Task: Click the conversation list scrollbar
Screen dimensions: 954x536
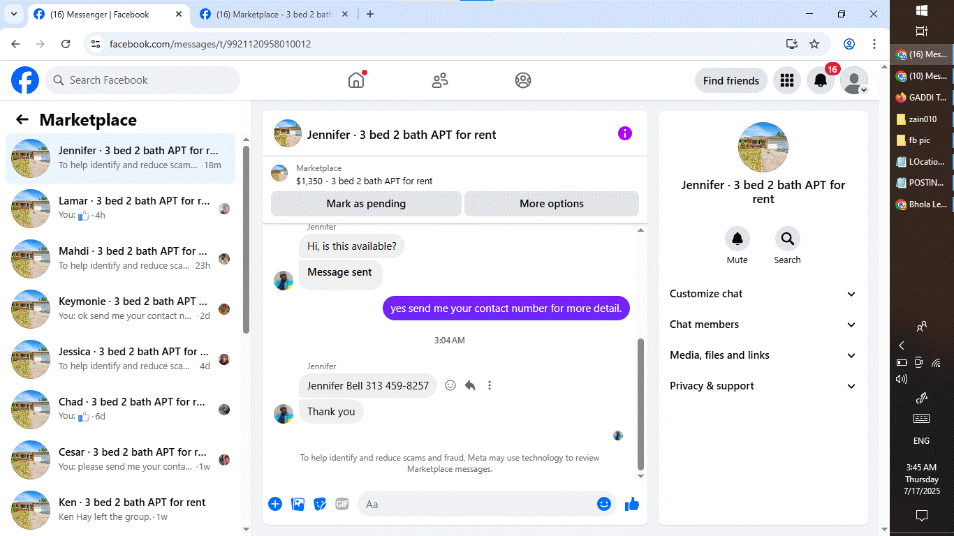Action: [246, 239]
